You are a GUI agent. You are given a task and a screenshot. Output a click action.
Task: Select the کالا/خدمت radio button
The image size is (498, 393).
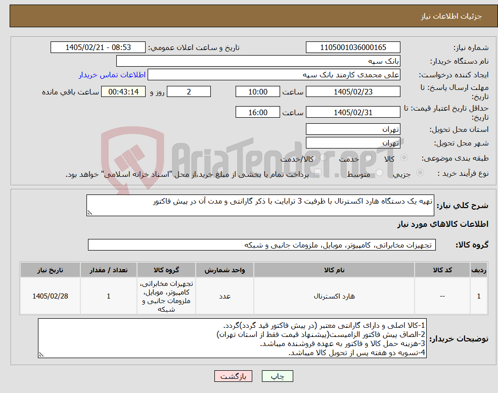point(323,158)
